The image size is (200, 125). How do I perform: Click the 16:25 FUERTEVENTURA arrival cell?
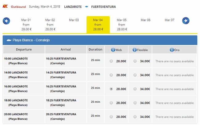66,89
